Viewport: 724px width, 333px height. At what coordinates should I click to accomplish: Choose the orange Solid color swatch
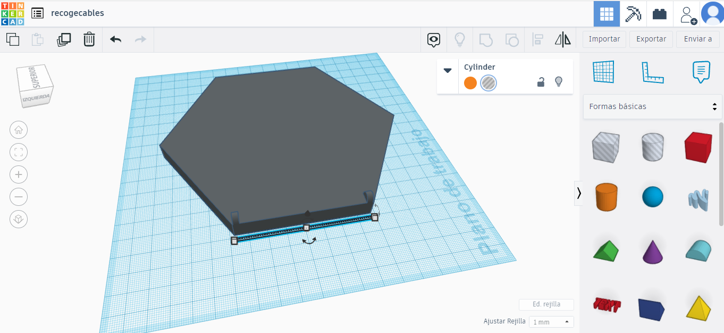[470, 82]
